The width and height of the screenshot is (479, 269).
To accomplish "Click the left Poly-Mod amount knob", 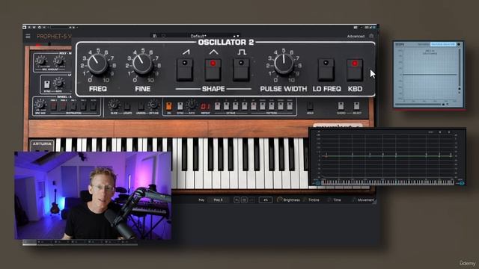I will coord(41,61).
